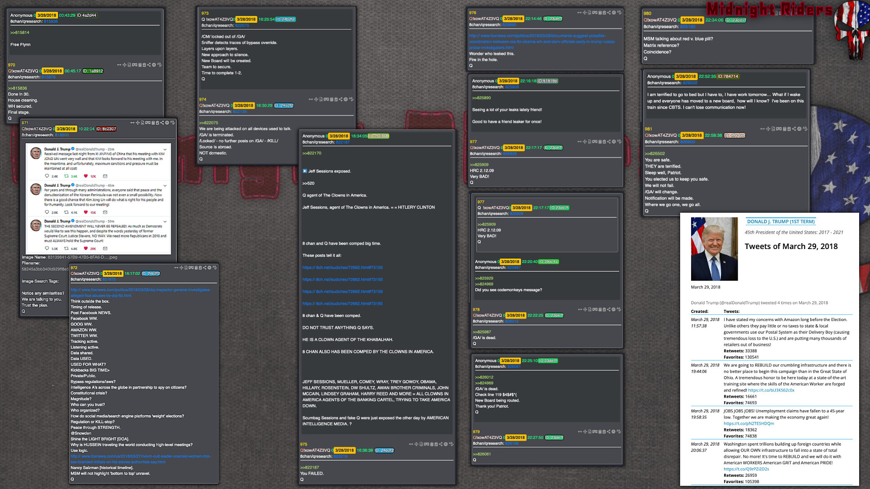This screenshot has width=870, height=489.
Task: Click the >>826502 reply reference in post 981
Action: (655, 153)
